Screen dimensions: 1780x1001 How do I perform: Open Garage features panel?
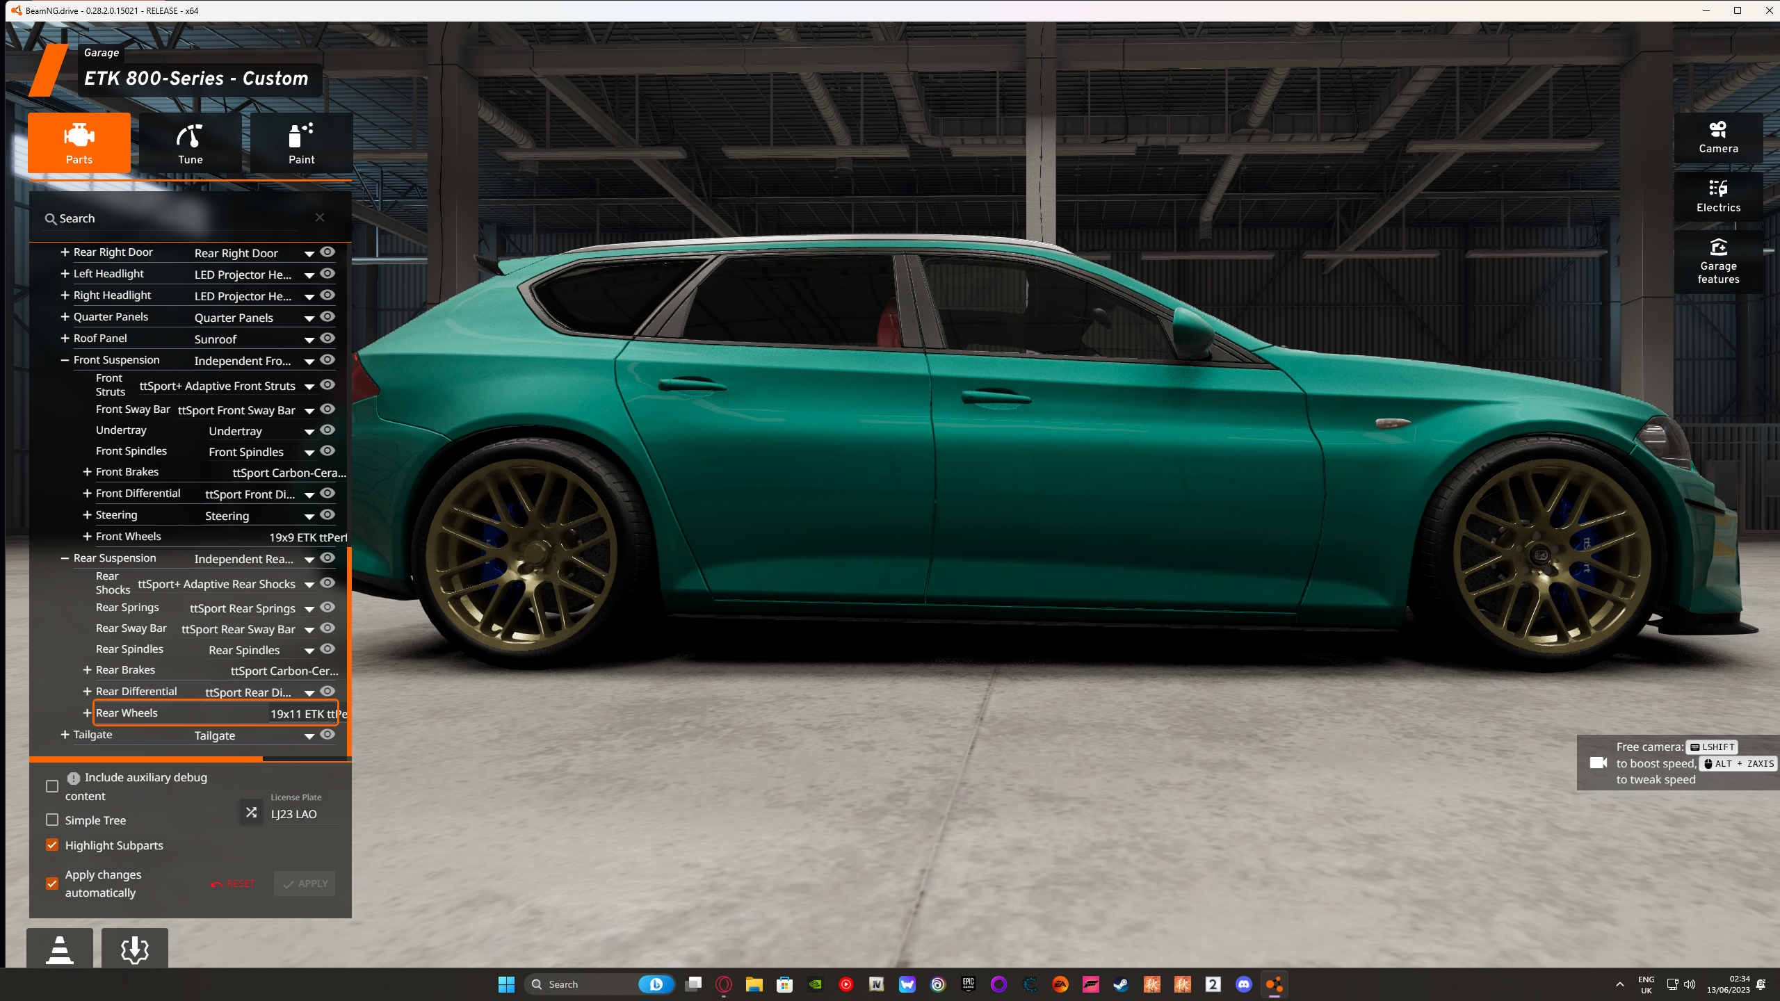(x=1717, y=261)
